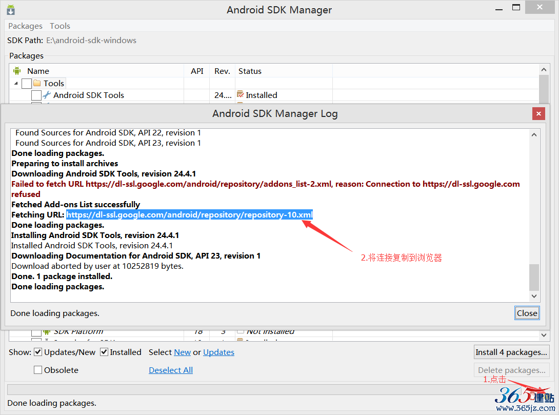Click the Deselect All link
This screenshot has width=559, height=415.
171,370
